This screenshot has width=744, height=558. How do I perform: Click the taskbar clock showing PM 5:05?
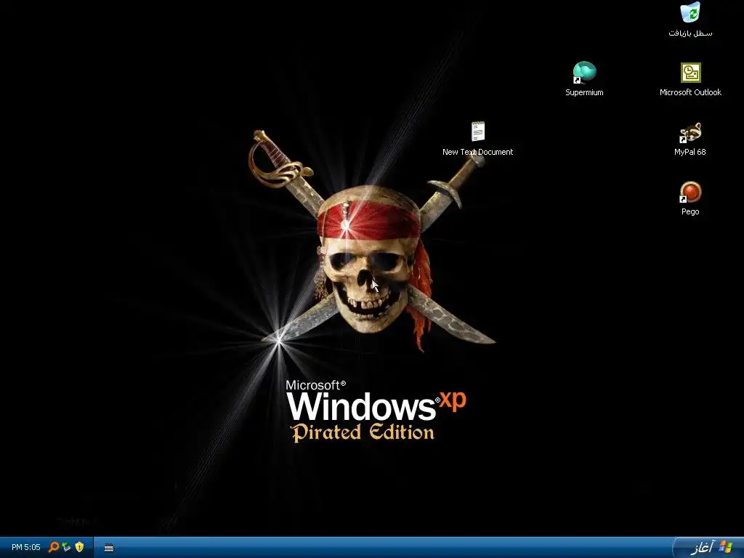click(26, 548)
